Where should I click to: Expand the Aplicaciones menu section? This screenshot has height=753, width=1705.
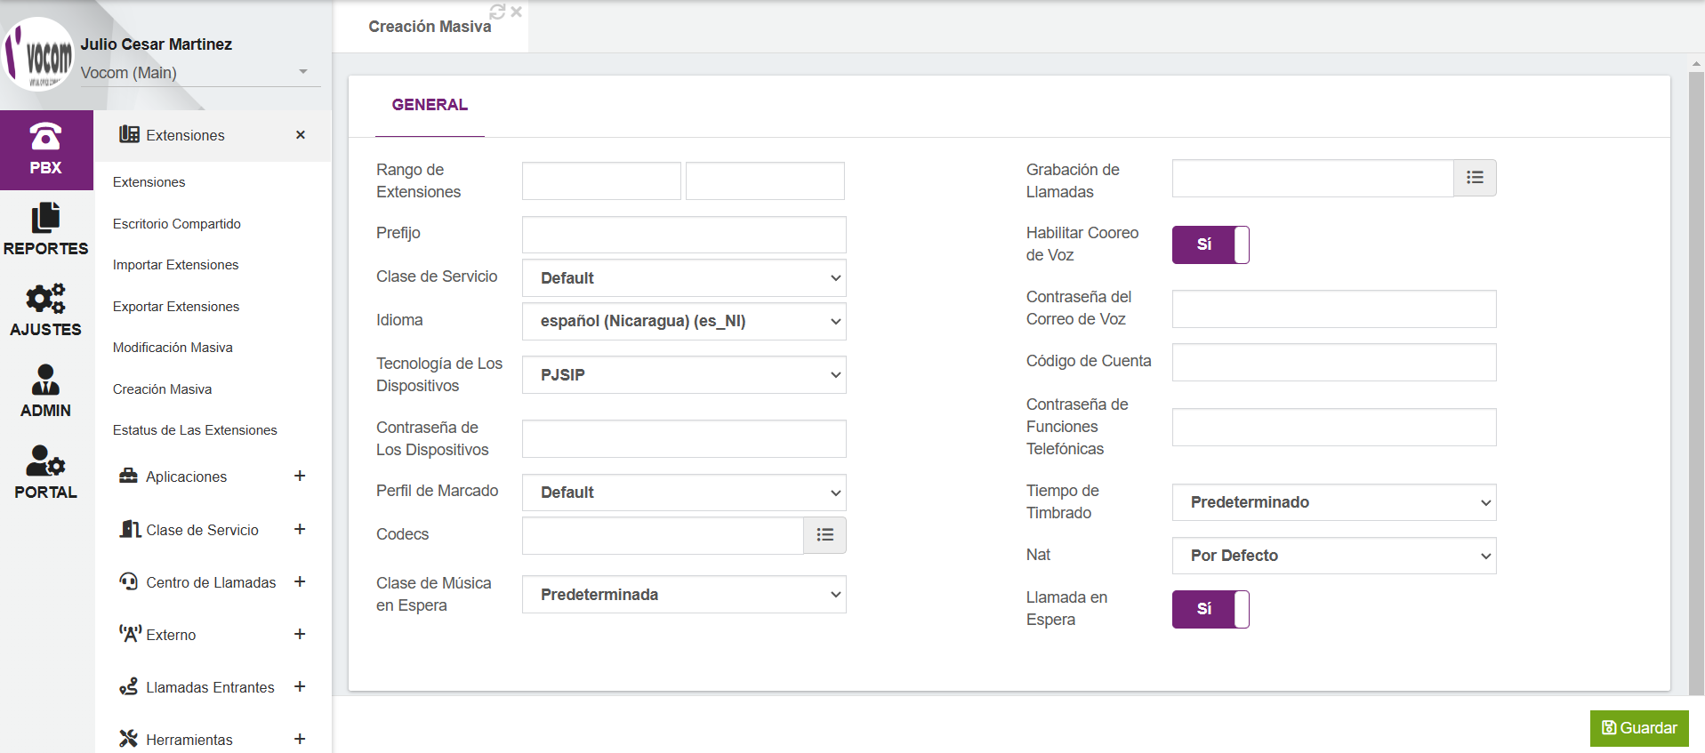[300, 477]
